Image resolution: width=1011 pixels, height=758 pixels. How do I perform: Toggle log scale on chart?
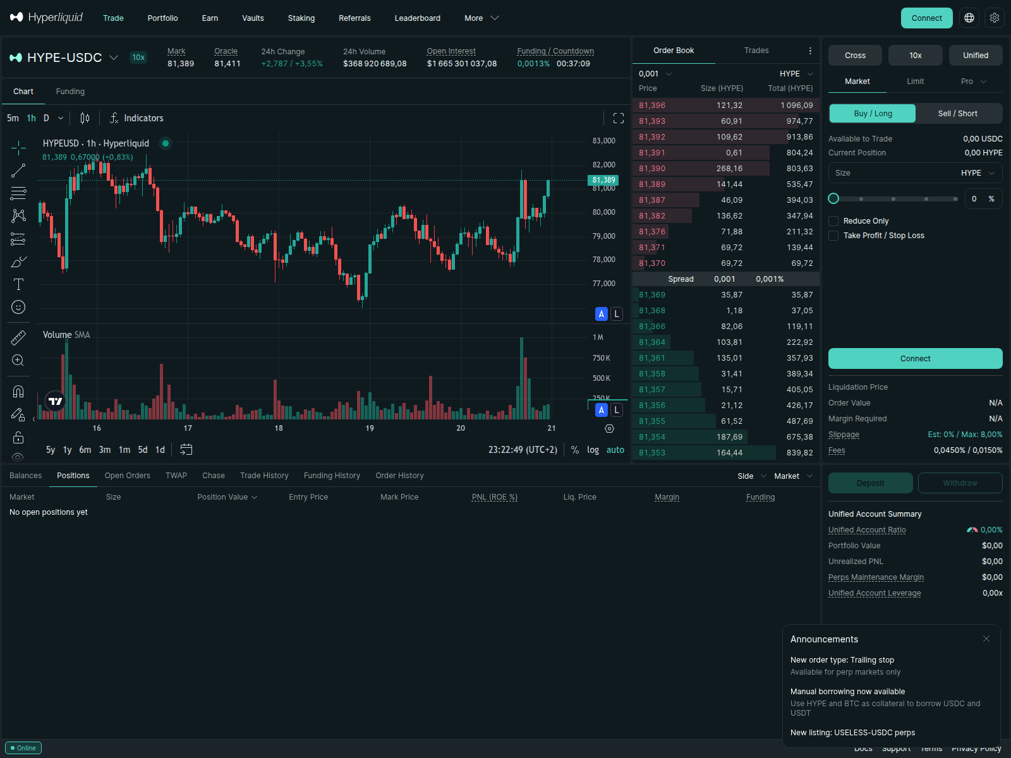click(593, 450)
